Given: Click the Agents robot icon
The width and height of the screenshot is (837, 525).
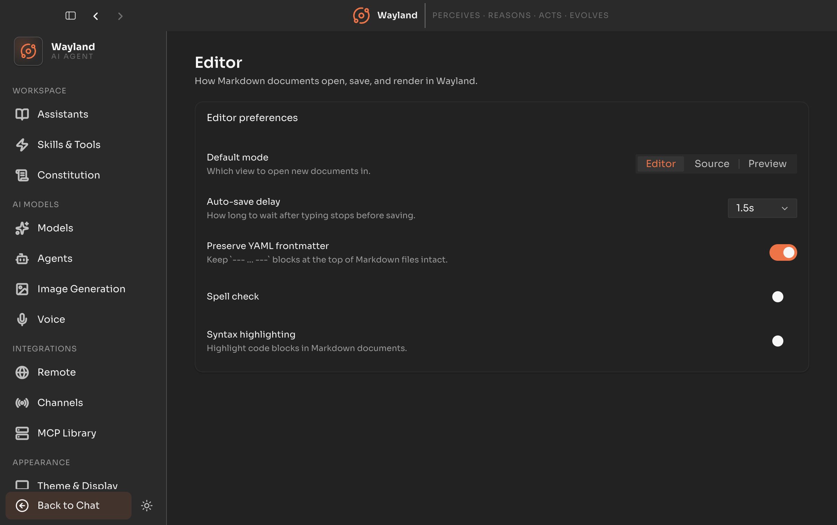Looking at the screenshot, I should 22,259.
